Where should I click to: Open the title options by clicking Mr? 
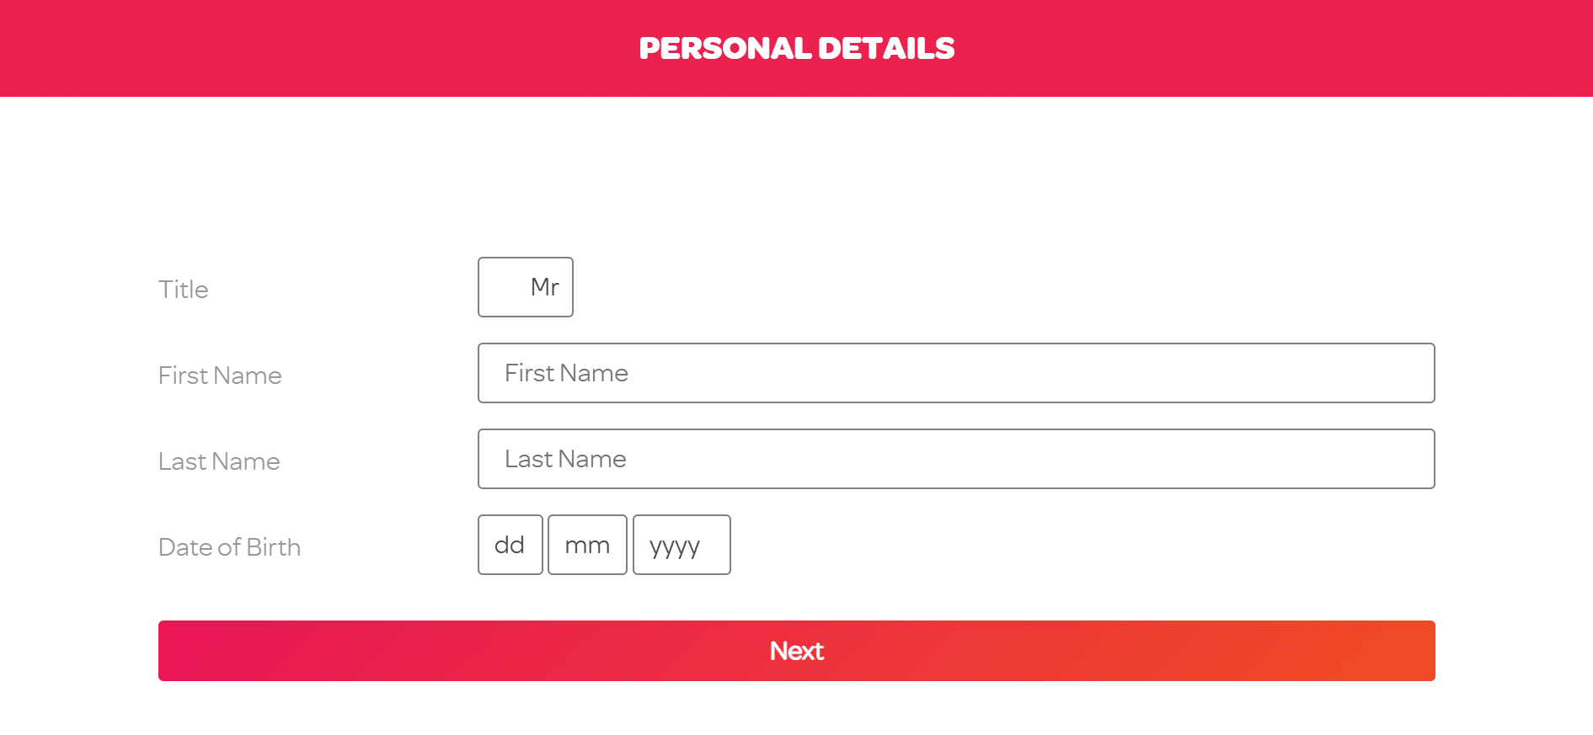point(525,287)
